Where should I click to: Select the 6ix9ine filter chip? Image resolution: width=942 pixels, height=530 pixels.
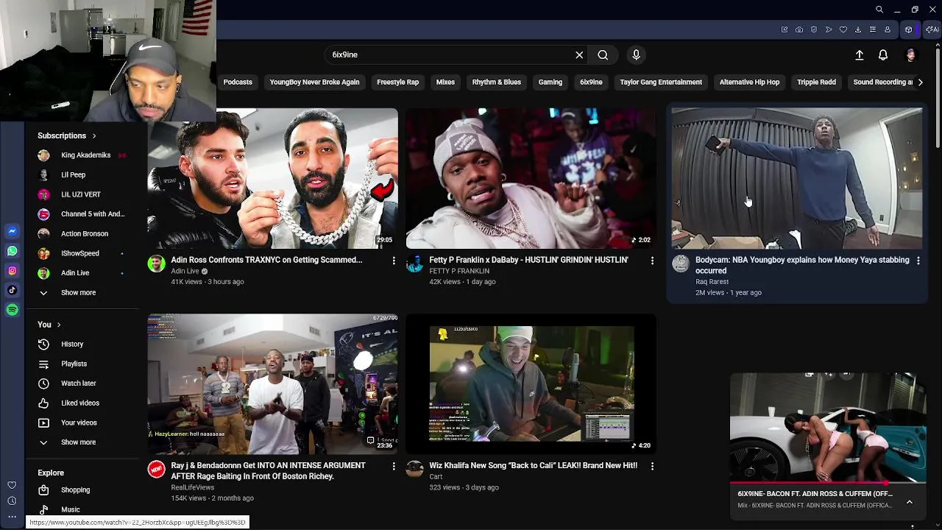click(591, 82)
